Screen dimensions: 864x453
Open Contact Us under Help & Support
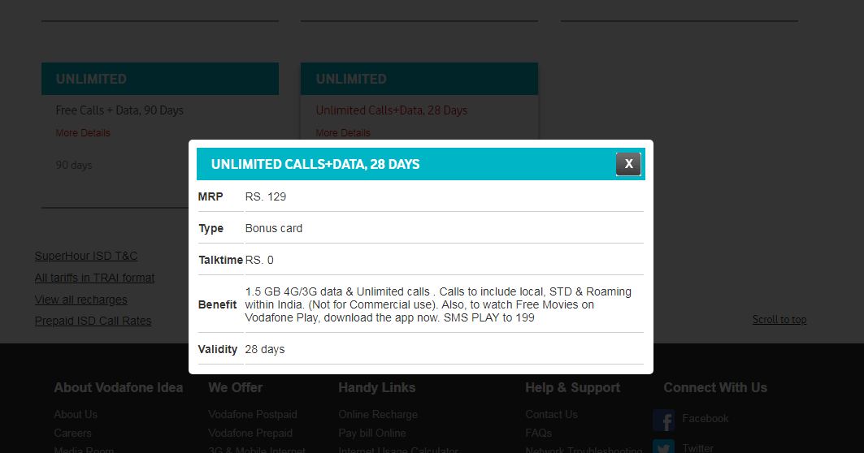pos(551,414)
